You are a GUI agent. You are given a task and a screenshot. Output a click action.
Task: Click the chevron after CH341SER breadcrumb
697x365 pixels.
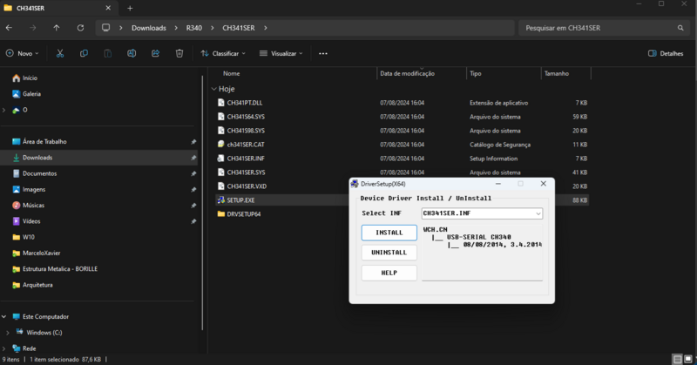coord(266,28)
